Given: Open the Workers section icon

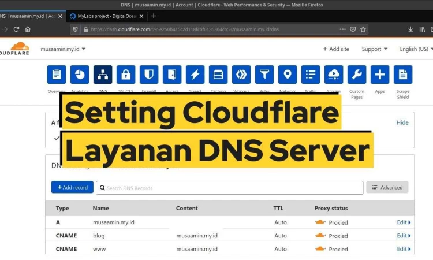Looking at the screenshot, I should point(241,75).
